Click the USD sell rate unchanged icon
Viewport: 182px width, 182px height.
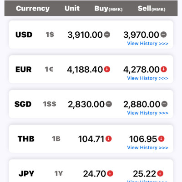[163, 35]
